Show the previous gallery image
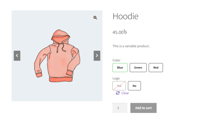This screenshot has height=121, width=197. (x=17, y=56)
